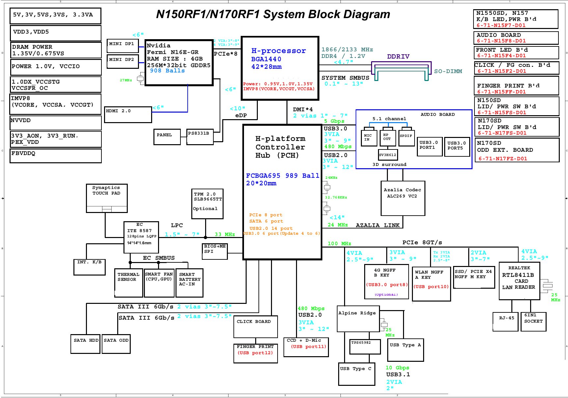Viewport: 568px width, 398px height.
Task: Click the diagram title text
Action: tap(273, 14)
